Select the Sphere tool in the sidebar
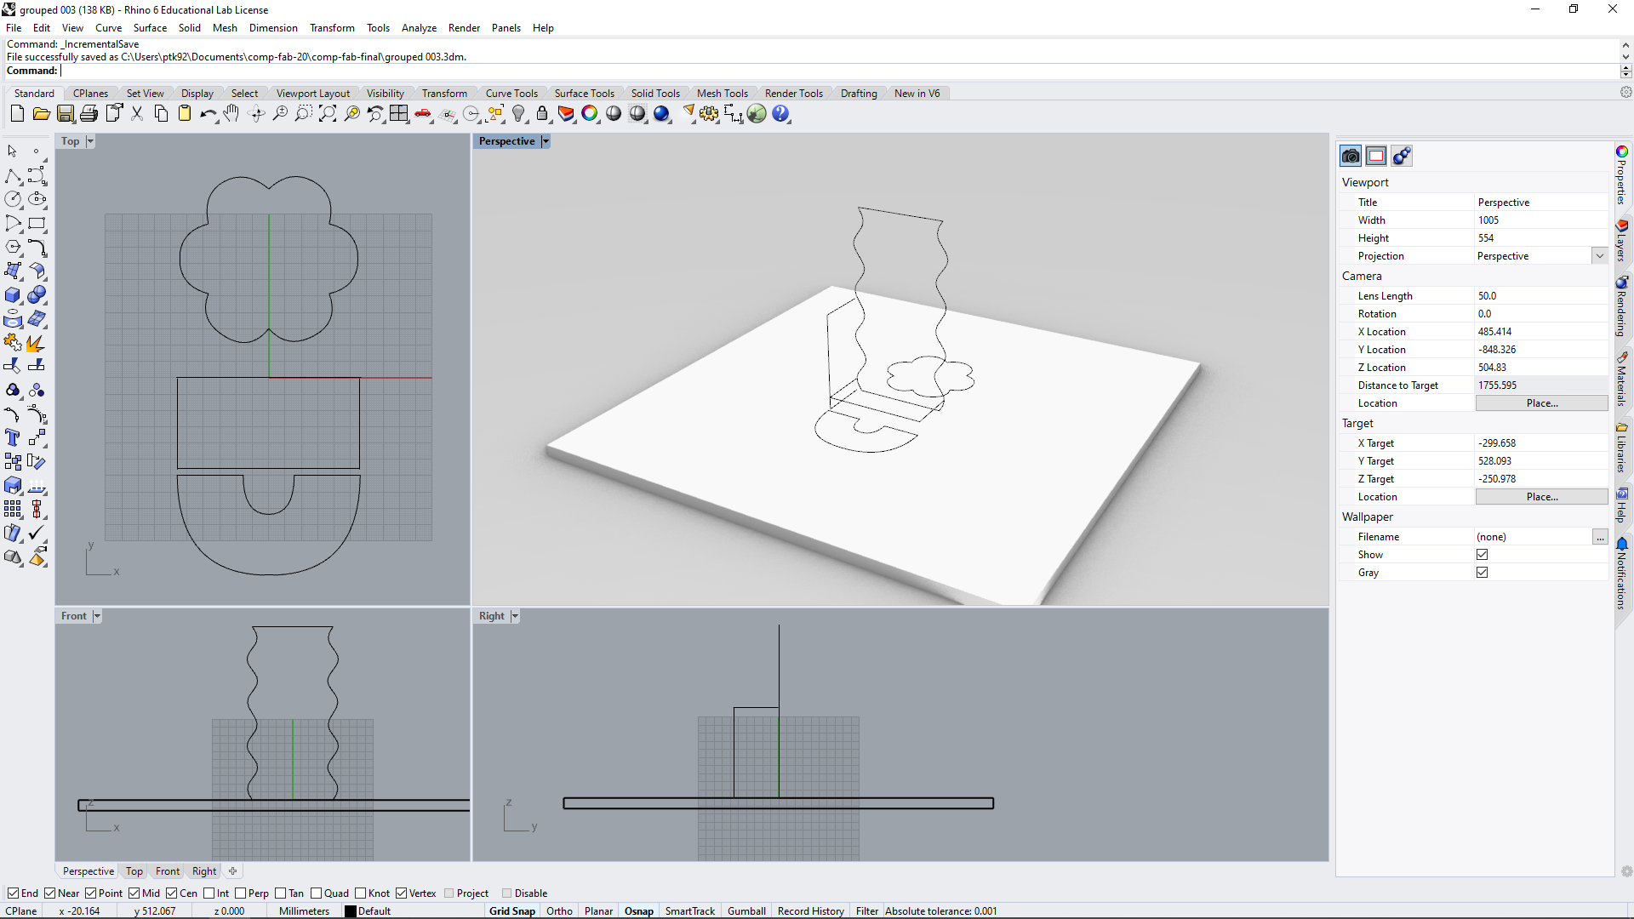The height and width of the screenshot is (919, 1634). (x=37, y=295)
